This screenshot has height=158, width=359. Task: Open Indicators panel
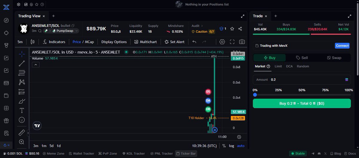coord(54,42)
